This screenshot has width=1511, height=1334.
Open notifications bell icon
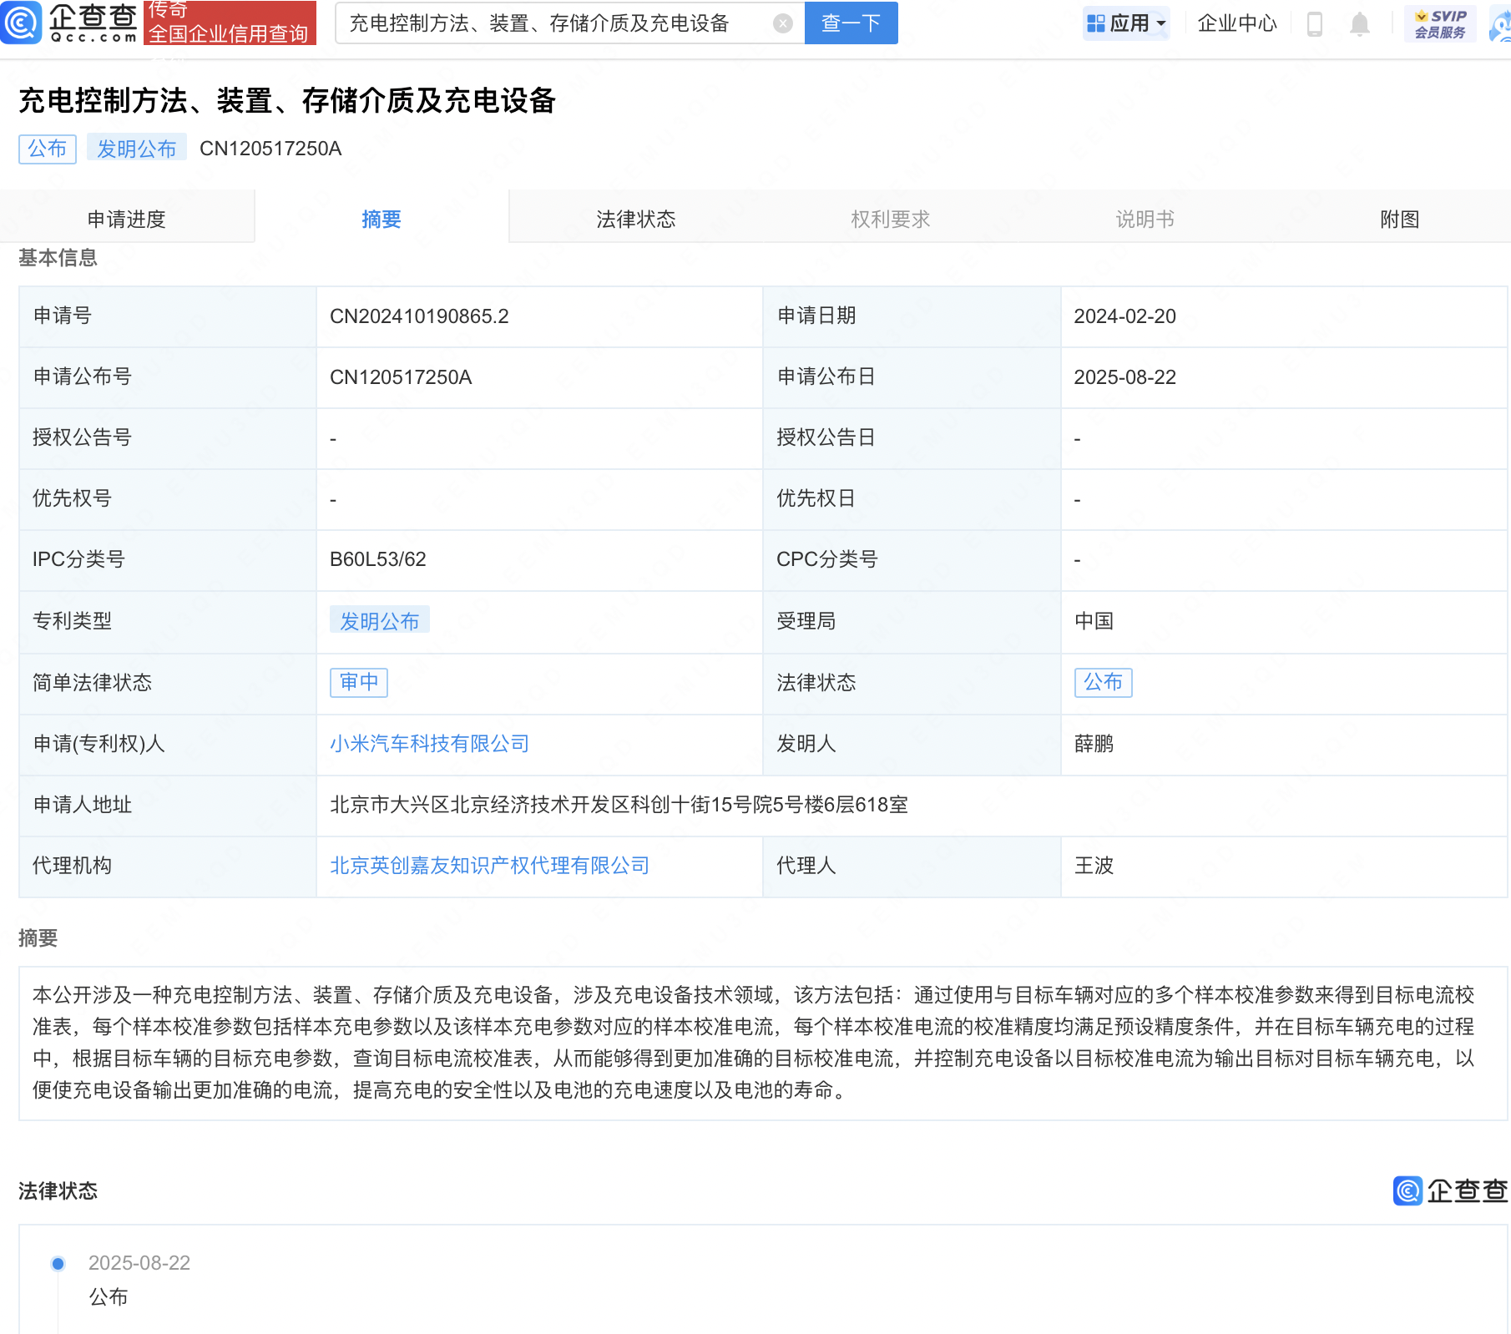(x=1359, y=23)
